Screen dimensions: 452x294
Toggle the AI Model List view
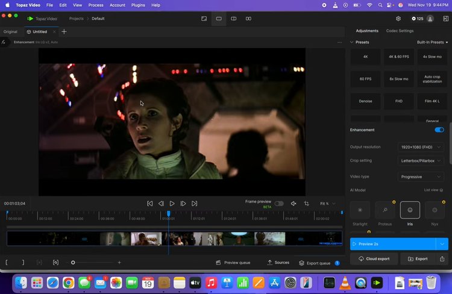[x=433, y=190]
